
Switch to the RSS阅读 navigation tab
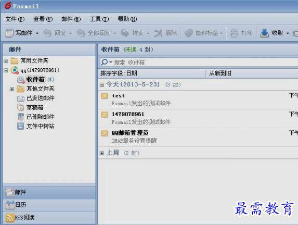pyautogui.click(x=49, y=218)
